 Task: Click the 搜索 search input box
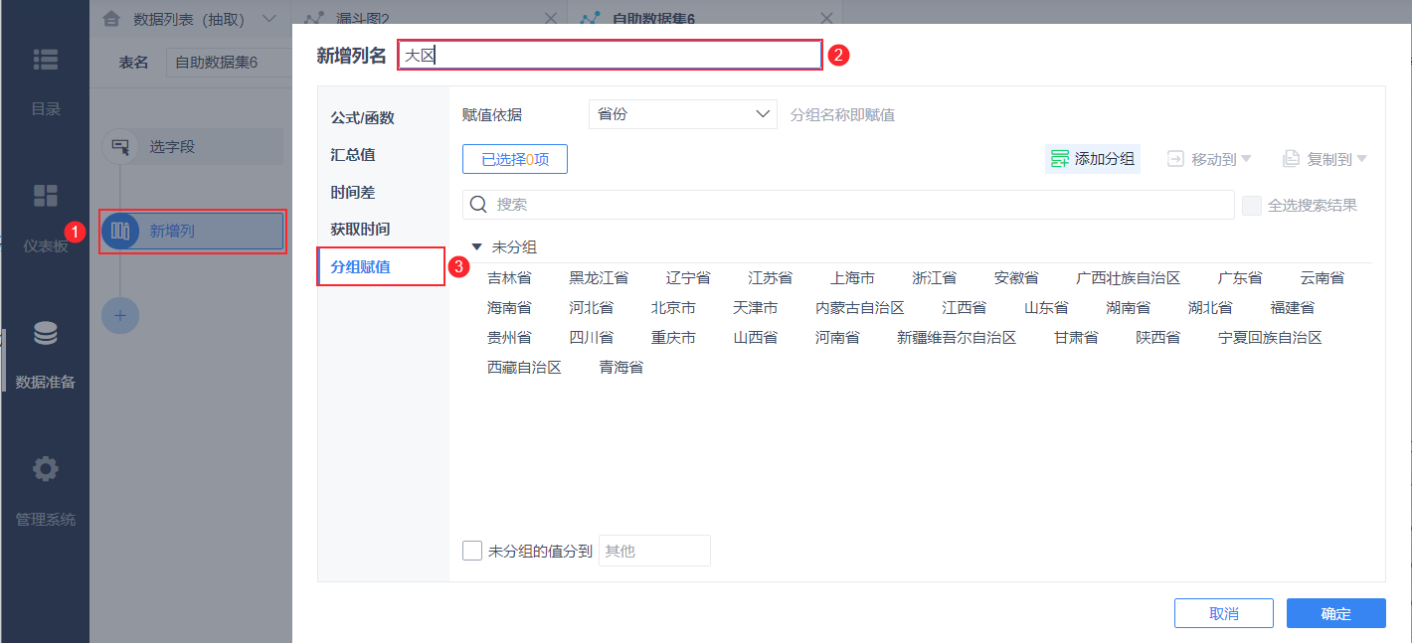(848, 205)
